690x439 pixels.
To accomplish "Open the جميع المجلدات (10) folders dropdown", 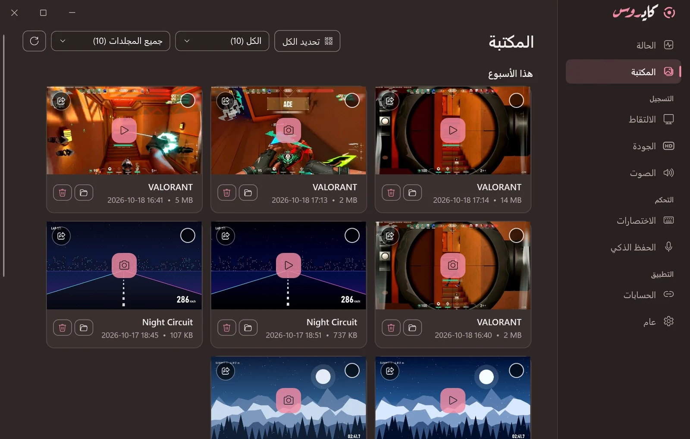I will click(110, 41).
